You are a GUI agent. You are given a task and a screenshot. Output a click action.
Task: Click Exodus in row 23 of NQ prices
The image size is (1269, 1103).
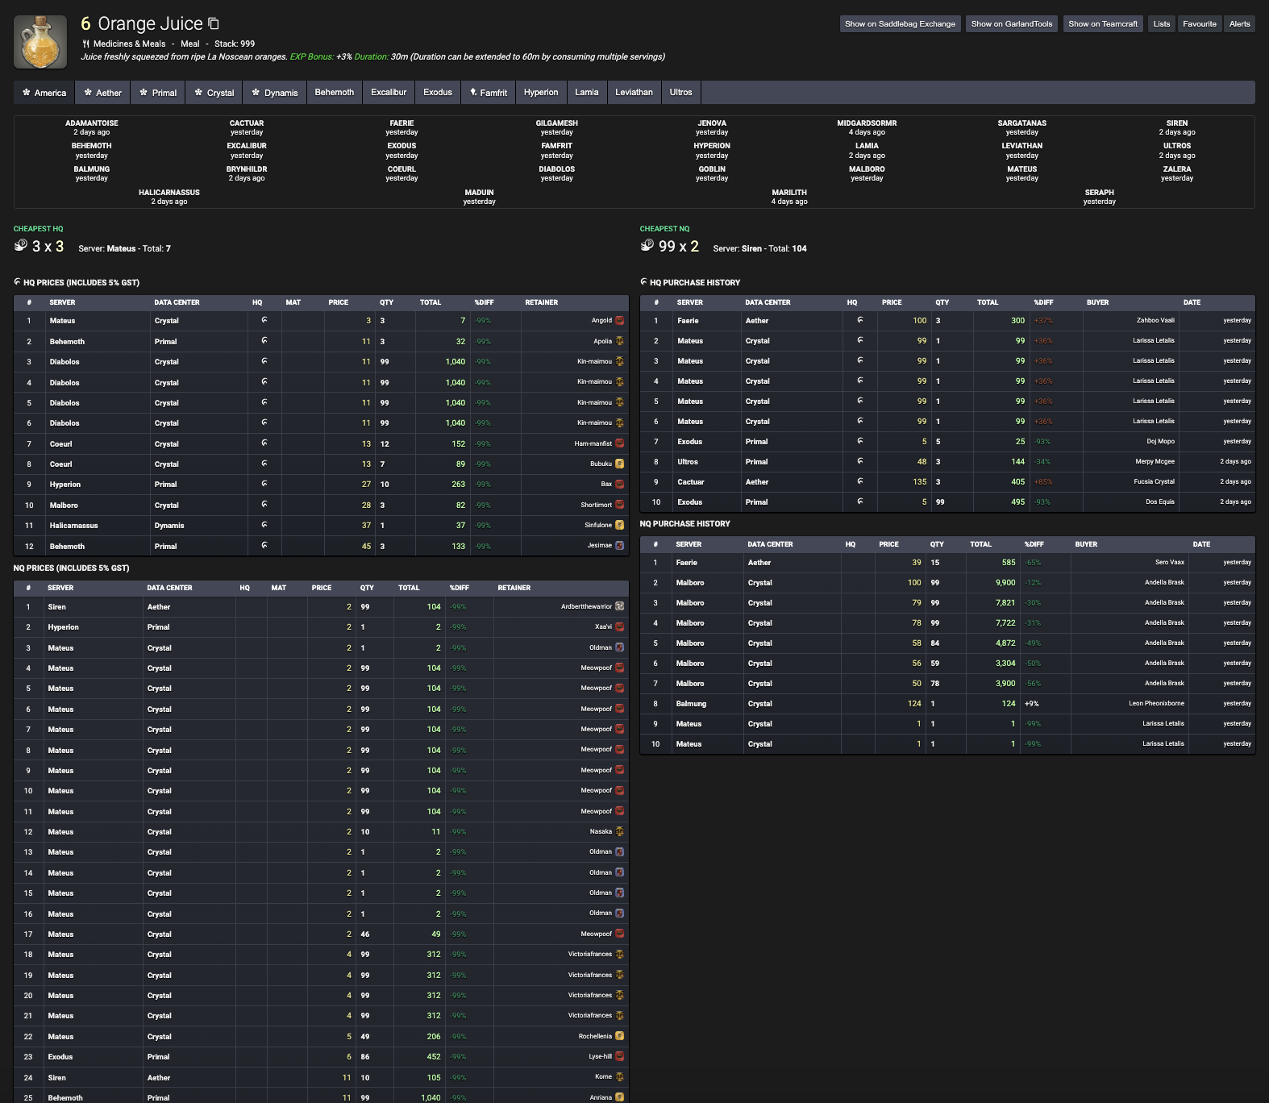60,1056
